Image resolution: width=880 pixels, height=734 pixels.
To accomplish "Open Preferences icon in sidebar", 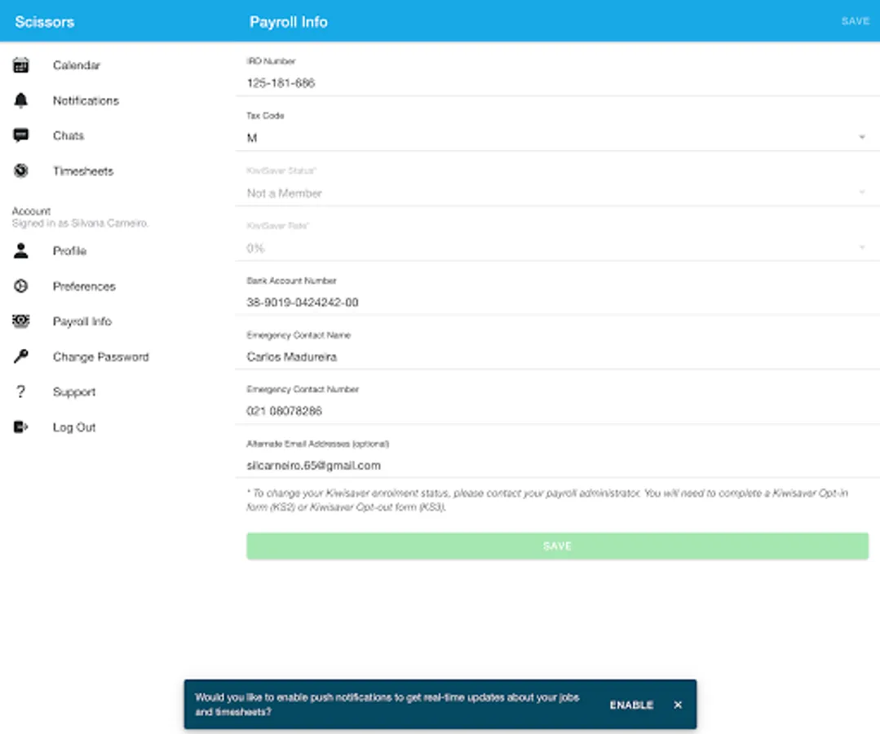I will point(20,286).
